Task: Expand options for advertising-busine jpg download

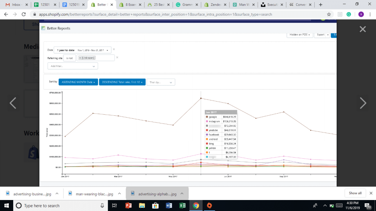Action: (57, 194)
